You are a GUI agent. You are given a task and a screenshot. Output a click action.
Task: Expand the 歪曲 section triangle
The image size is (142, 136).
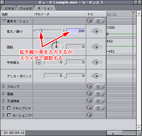(x=4, y=94)
